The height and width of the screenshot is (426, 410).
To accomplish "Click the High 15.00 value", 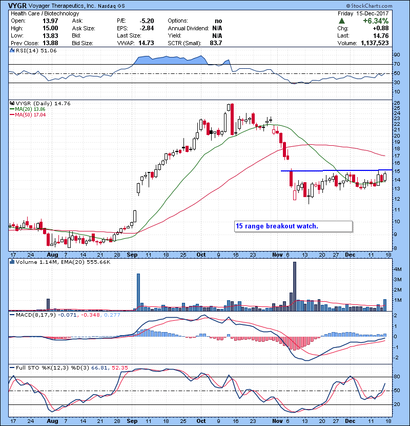I will coord(50,28).
